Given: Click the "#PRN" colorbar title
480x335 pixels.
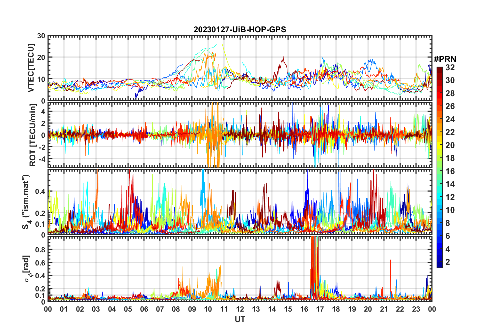Looking at the screenshot, I should pos(445,59).
